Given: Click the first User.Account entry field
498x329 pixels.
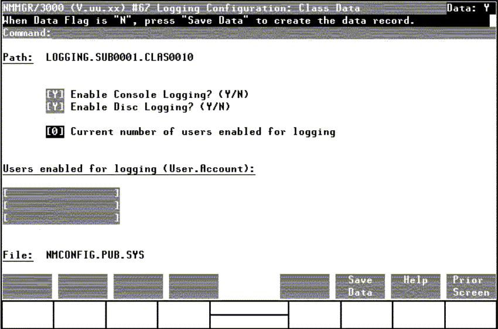Looking at the screenshot, I should point(62,193).
